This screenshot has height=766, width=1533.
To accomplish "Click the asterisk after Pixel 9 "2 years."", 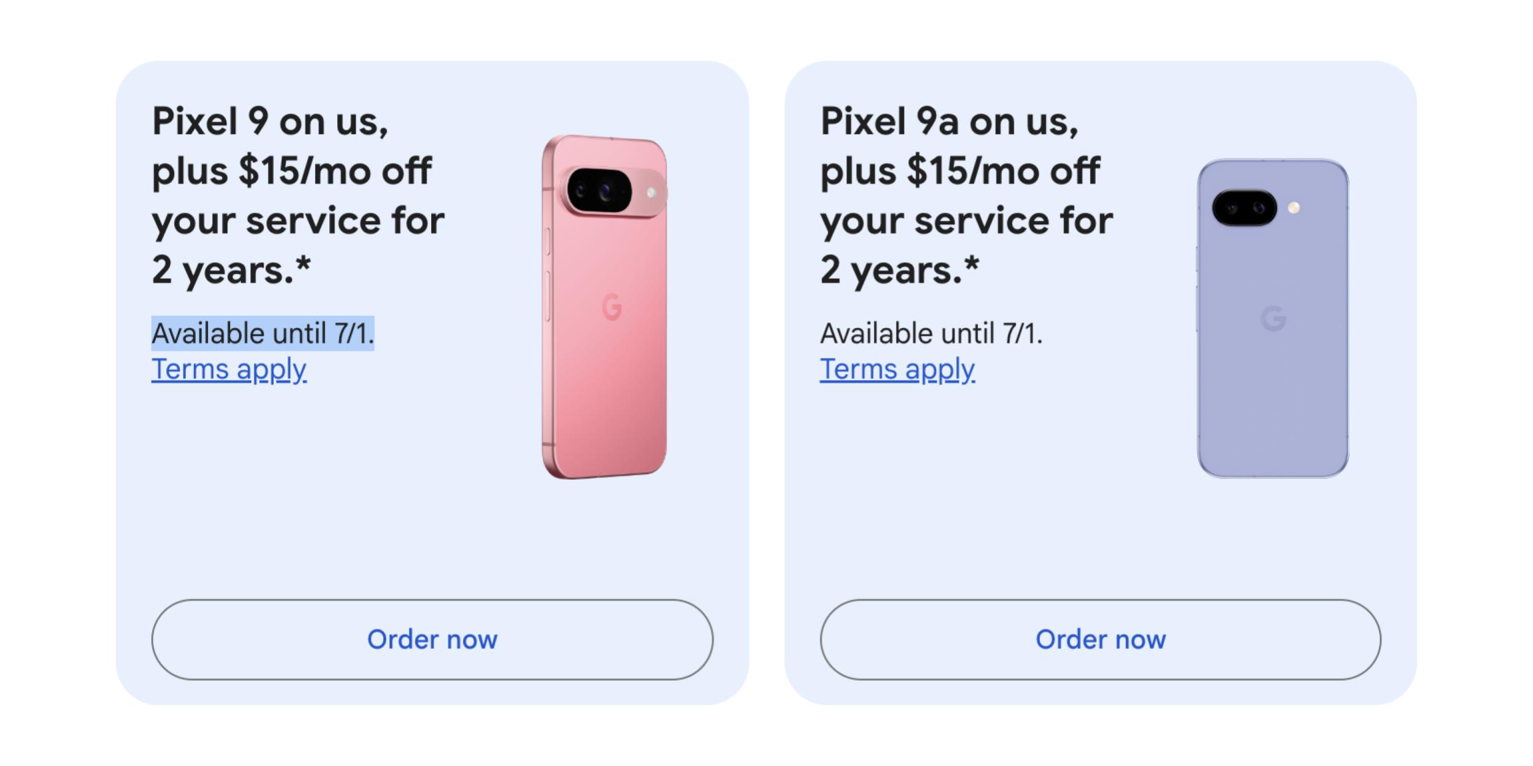I will coord(303,265).
